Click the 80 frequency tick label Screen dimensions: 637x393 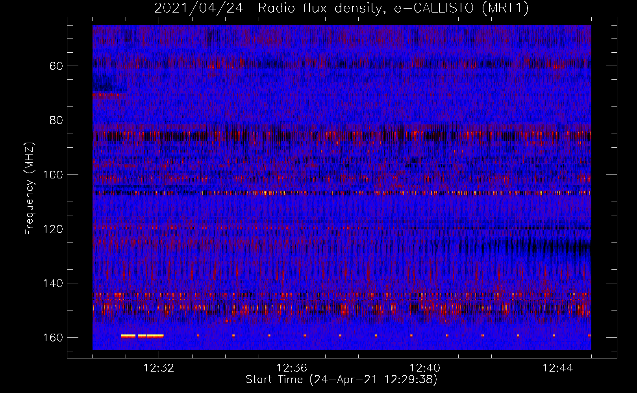pos(56,120)
